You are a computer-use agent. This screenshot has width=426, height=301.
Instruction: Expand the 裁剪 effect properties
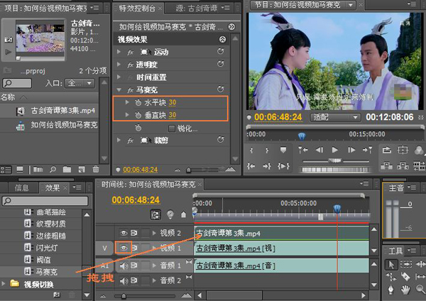pos(119,140)
